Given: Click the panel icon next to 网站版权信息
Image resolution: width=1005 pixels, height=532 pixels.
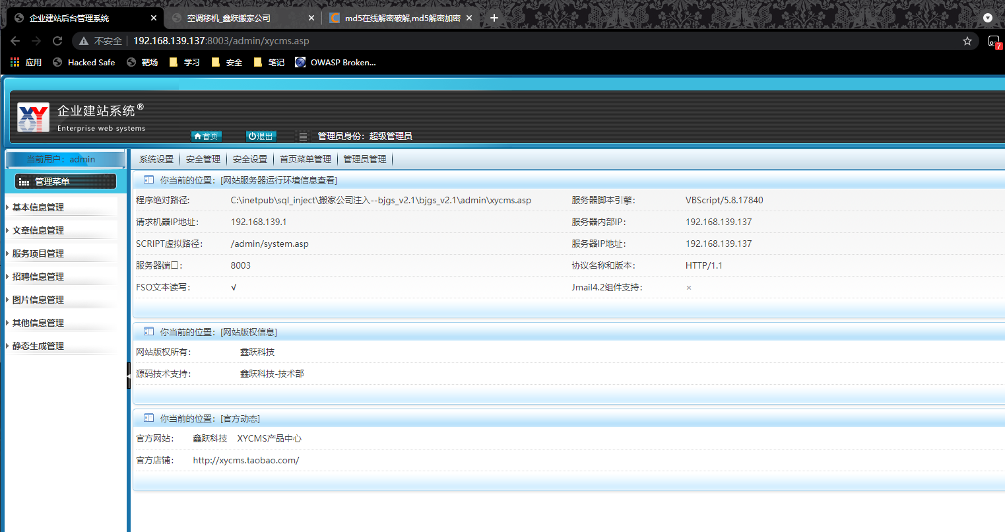Looking at the screenshot, I should (x=148, y=331).
